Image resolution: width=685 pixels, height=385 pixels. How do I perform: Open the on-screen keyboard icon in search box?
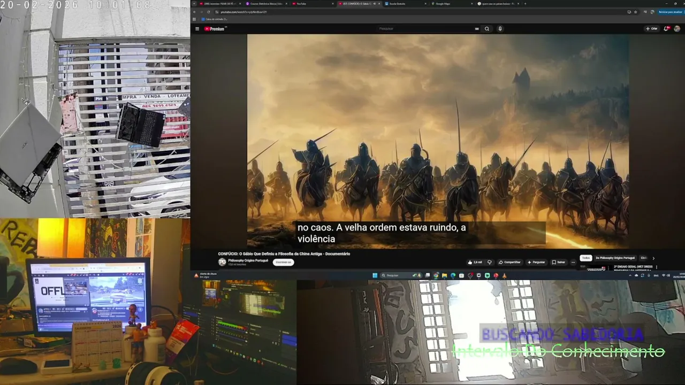point(477,29)
